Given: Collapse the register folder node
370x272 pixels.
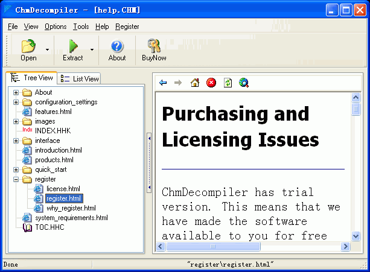Looking at the screenshot, I should (x=16, y=179).
